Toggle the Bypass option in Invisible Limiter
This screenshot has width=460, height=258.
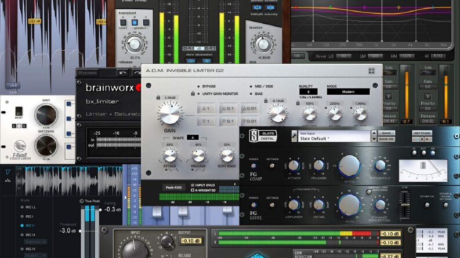[x=198, y=87]
